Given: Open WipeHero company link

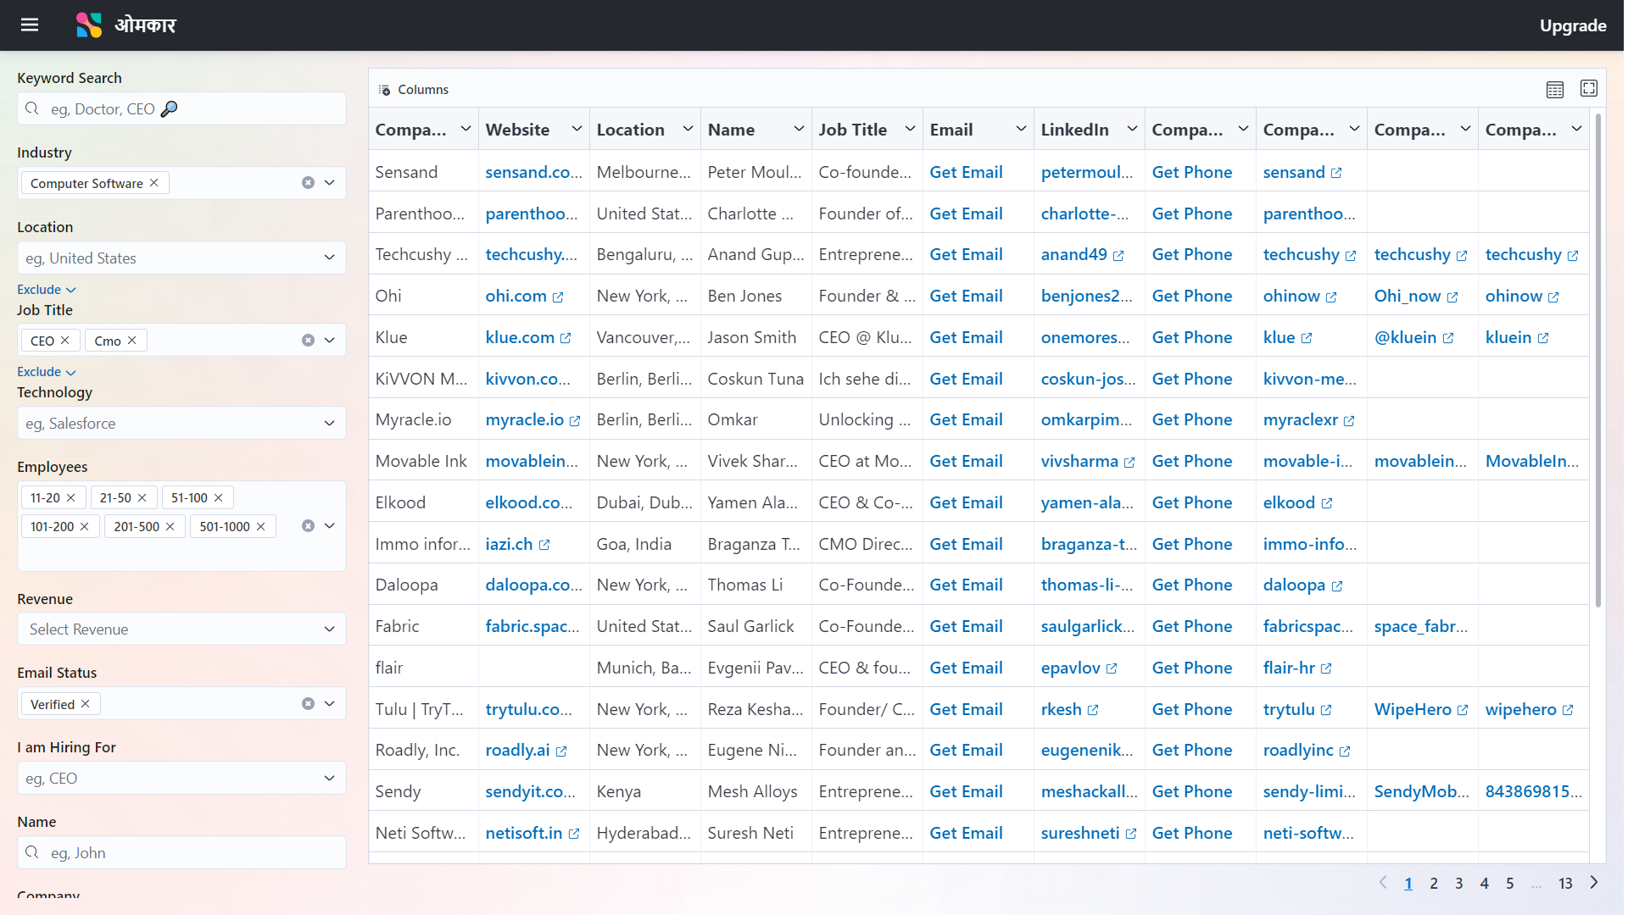Looking at the screenshot, I should (1413, 709).
